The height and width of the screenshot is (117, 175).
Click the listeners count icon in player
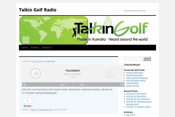[62, 85]
